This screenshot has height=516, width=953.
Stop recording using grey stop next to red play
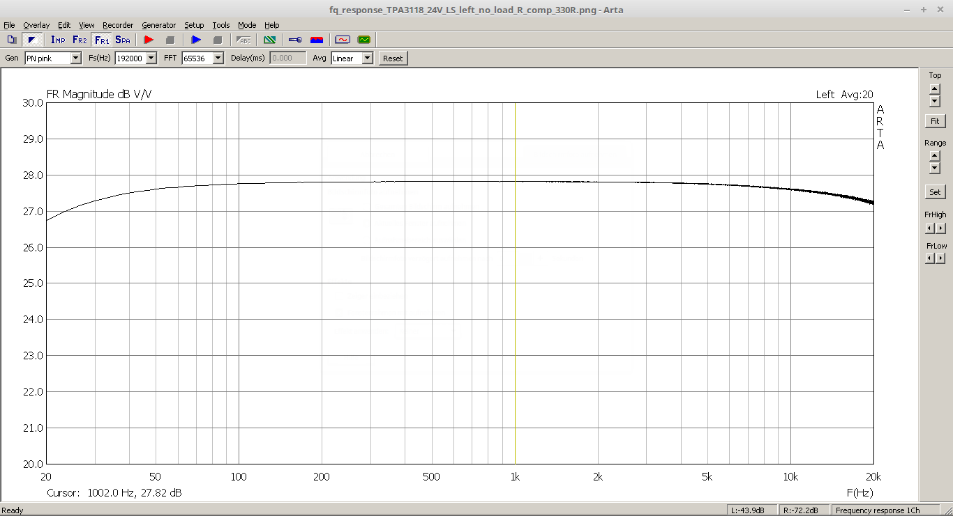(x=170, y=40)
